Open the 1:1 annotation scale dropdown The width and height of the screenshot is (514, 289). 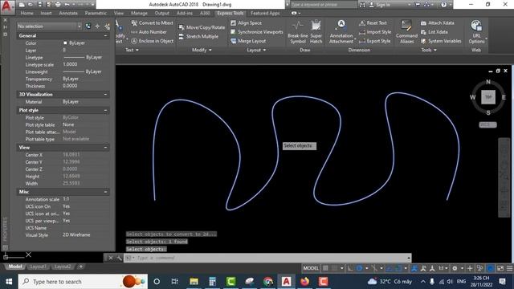point(443,268)
